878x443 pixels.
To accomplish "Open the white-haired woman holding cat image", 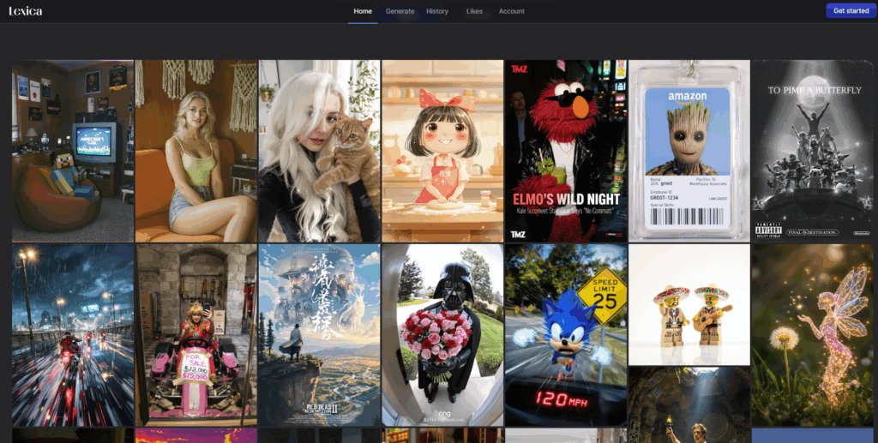I will tap(319, 151).
